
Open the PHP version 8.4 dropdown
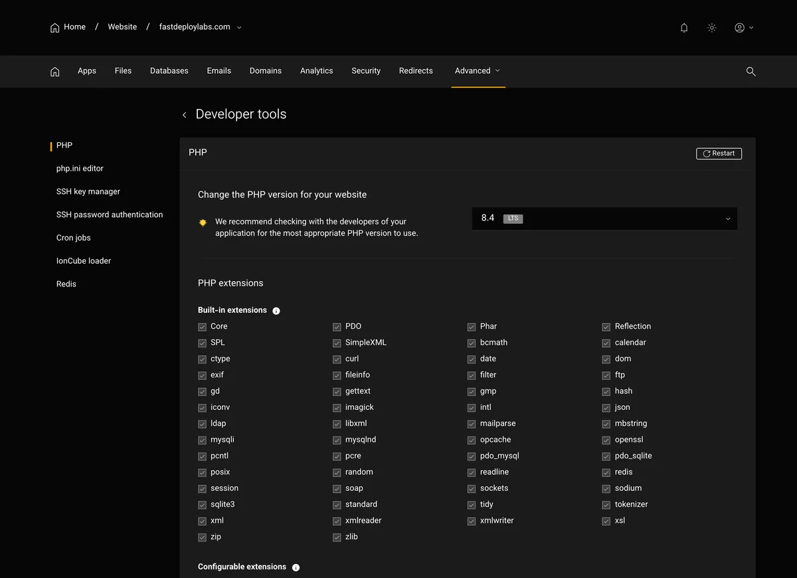[604, 219]
